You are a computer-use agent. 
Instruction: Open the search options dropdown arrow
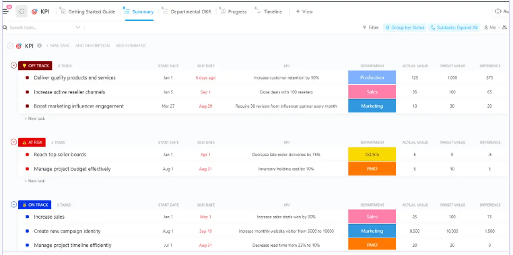point(78,28)
